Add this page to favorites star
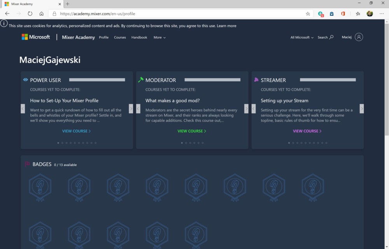 pyautogui.click(x=308, y=14)
